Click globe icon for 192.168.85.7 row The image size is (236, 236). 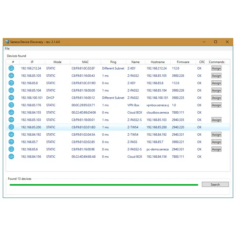(x=11, y=142)
